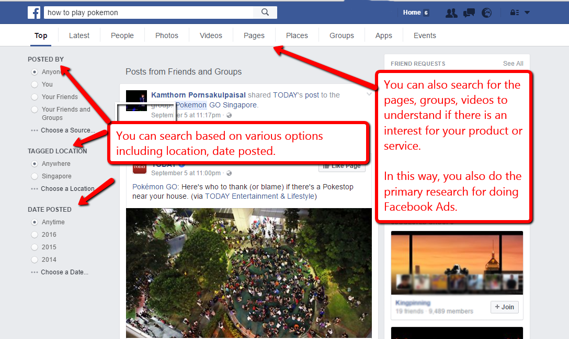569x339 pixels.
Task: Click the Pokestop crowd aerial photo
Action: tap(249, 273)
